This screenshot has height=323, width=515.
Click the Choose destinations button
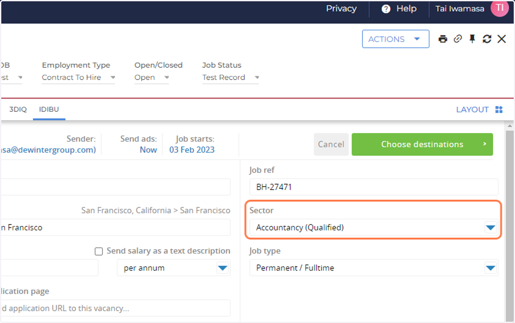pyautogui.click(x=422, y=145)
